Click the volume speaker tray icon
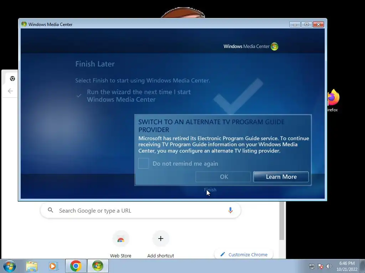The height and width of the screenshot is (273, 365). 329,266
